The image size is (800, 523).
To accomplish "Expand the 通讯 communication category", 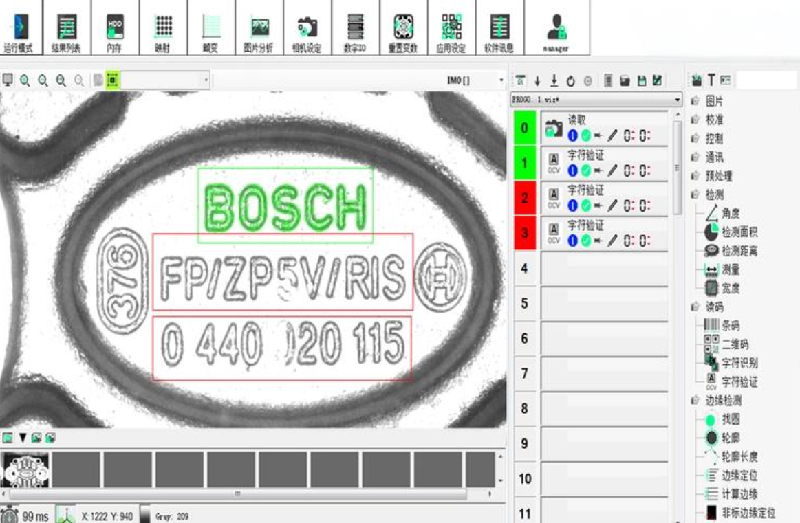I will click(695, 157).
